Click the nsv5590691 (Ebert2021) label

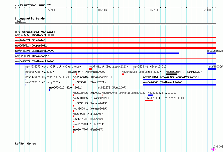tap(89, 82)
